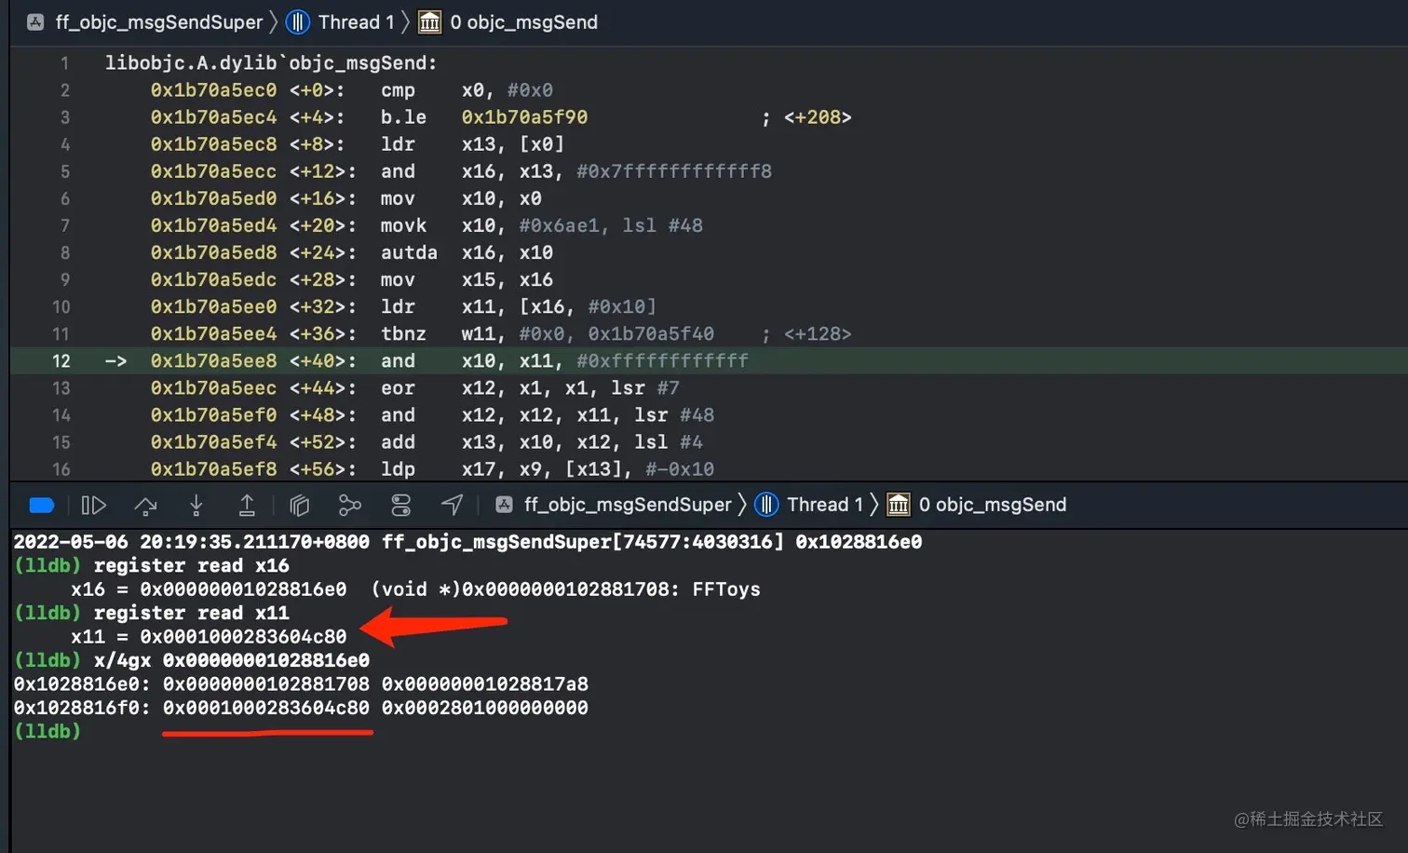Open 0 objc_msgSend in top jump bar
This screenshot has width=1408, height=853.
click(x=524, y=22)
